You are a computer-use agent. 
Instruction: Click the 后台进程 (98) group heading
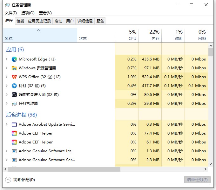[x=21, y=115]
